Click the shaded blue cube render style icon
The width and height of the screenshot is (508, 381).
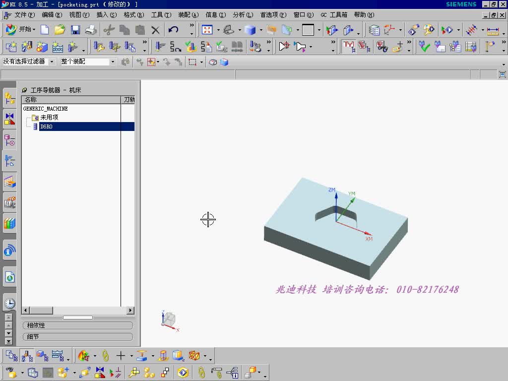(x=250, y=30)
